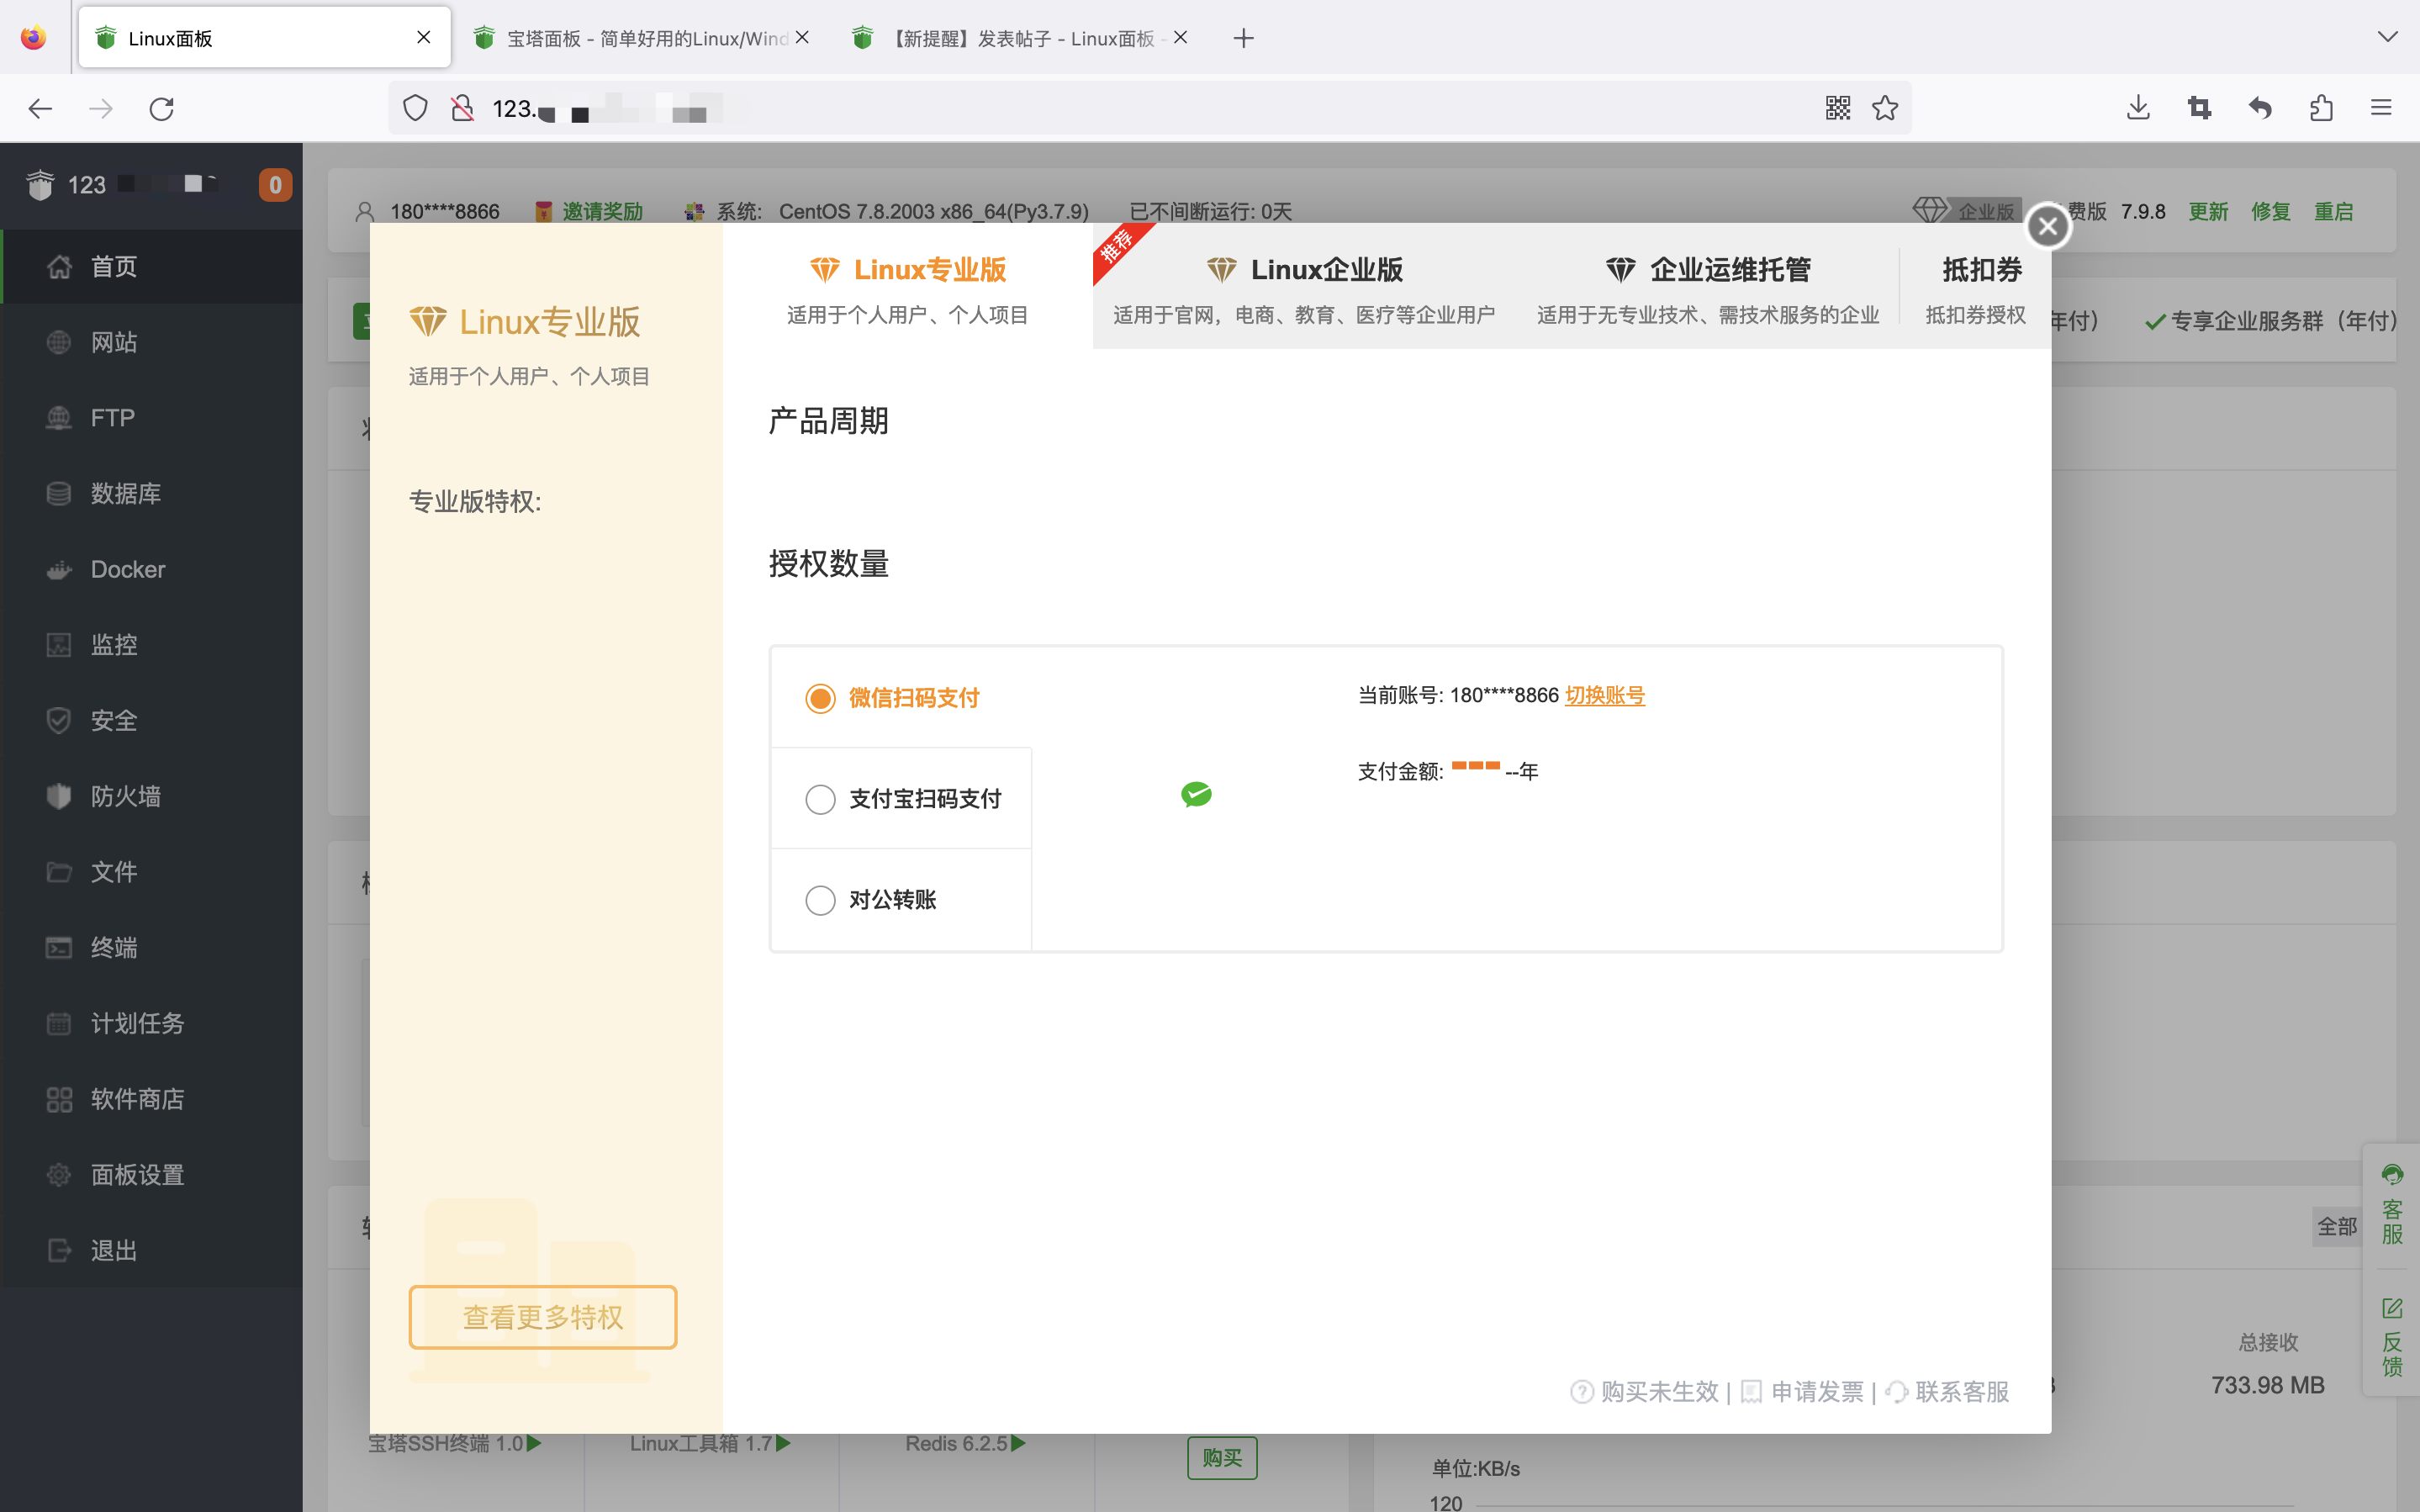Open 防火墙 in the sidebar

pos(152,796)
